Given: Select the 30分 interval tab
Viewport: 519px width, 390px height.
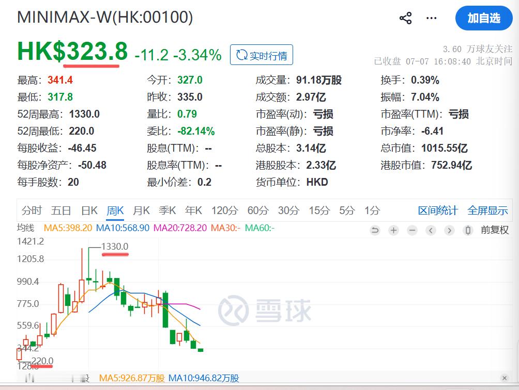Looking at the screenshot, I should tap(288, 210).
